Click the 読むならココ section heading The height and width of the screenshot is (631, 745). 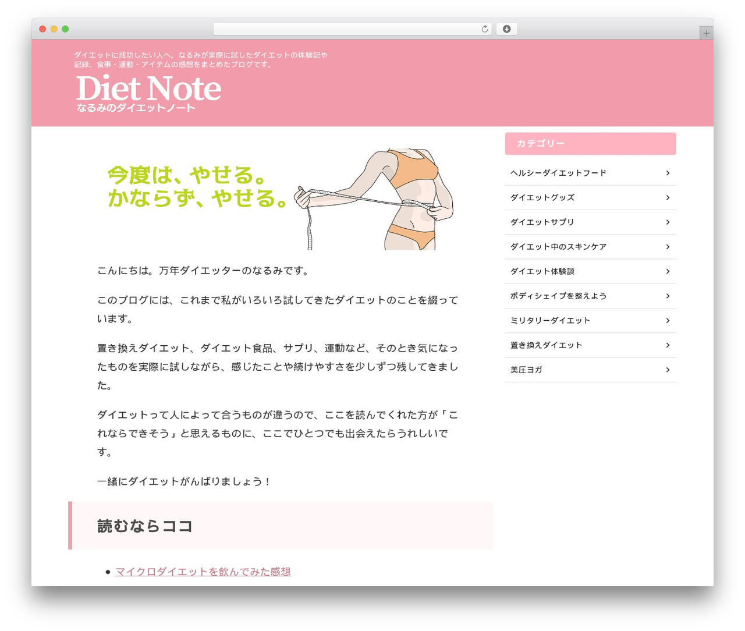(281, 526)
